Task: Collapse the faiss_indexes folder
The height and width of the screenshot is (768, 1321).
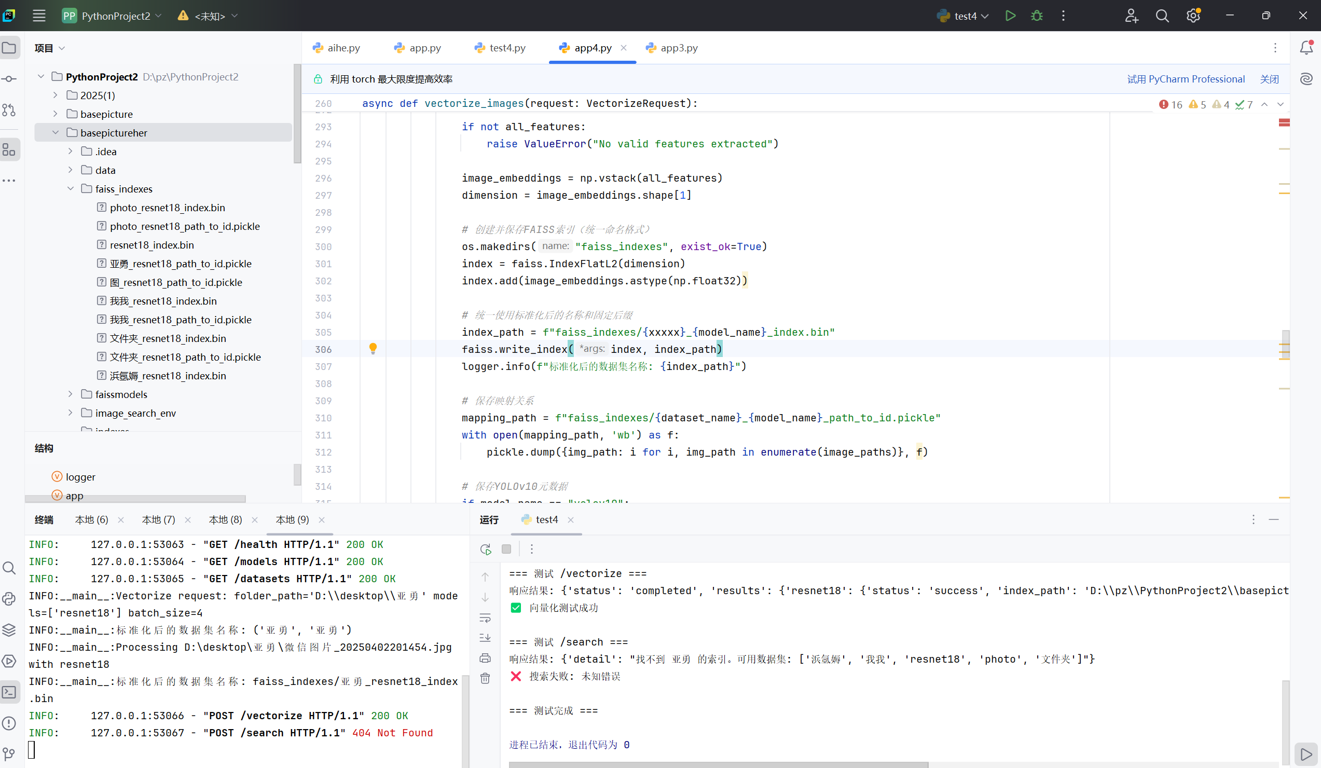Action: coord(71,189)
